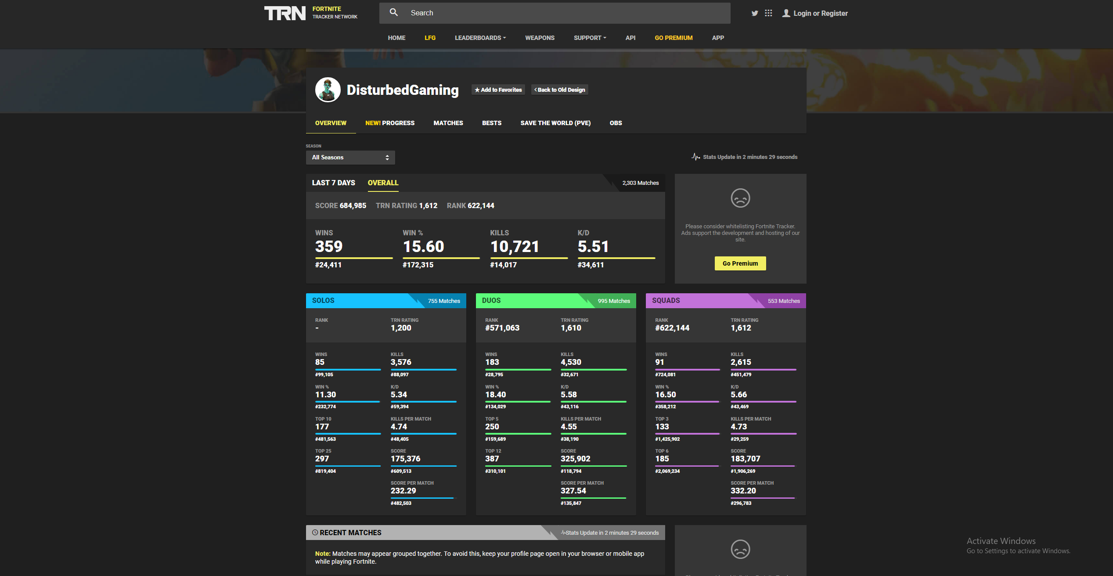
Task: Click the yellow Wins progress bar
Action: tap(353, 258)
